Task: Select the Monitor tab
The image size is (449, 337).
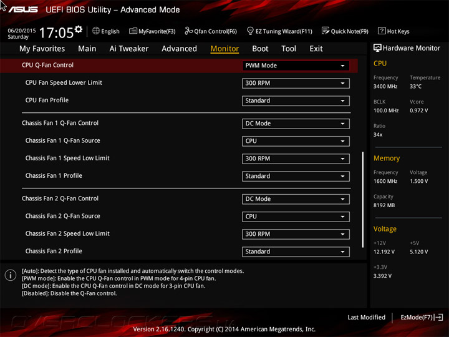Action: coord(224,49)
